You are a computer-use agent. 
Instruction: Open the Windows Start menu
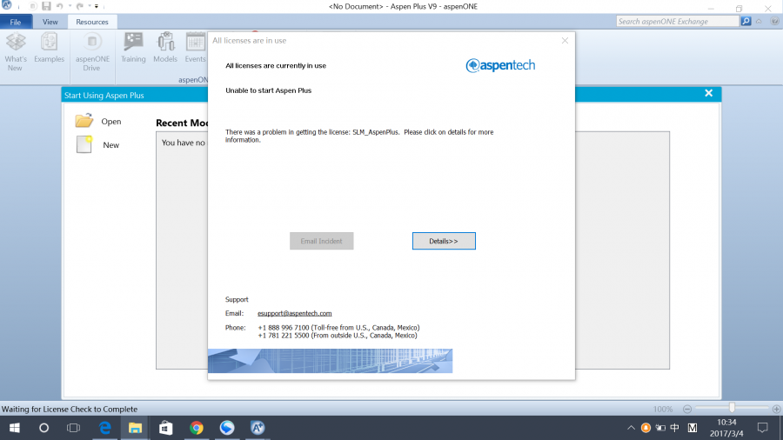pyautogui.click(x=15, y=428)
